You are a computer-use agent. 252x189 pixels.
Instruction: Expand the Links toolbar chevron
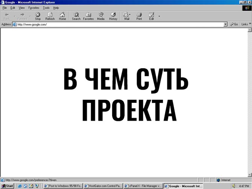point(250,24)
